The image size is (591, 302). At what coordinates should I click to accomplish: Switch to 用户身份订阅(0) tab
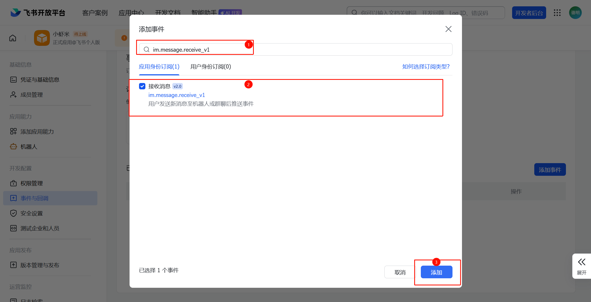click(x=211, y=67)
